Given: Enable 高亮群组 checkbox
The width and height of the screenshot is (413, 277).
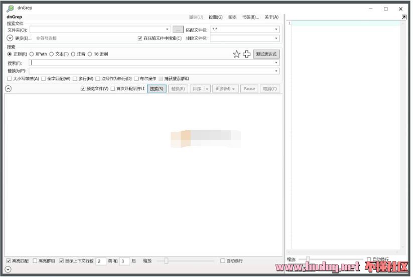Looking at the screenshot, I should [35, 262].
